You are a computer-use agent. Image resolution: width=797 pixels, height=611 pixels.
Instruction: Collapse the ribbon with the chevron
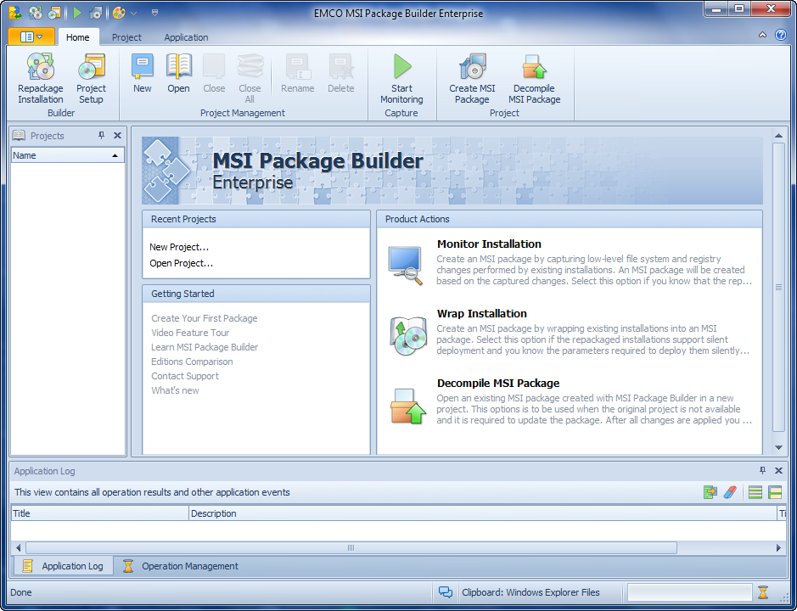point(762,35)
